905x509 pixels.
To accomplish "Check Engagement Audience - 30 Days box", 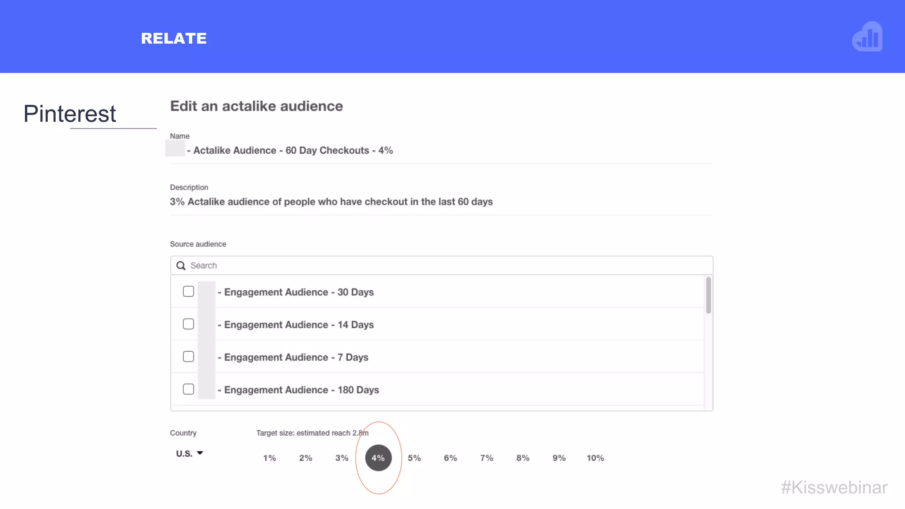I will tap(188, 292).
